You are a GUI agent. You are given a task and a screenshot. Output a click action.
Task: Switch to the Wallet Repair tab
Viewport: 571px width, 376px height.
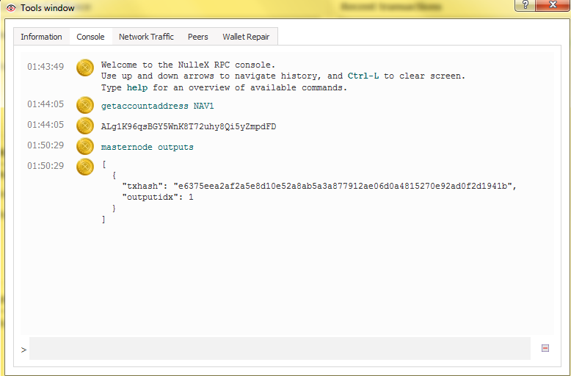246,37
